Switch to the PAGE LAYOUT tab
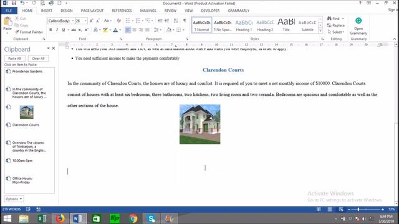The width and height of the screenshot is (399, 224). [92, 11]
